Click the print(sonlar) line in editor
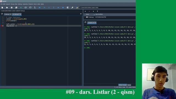Screen dimensions: 176x99 pyautogui.click(x=12, y=21)
